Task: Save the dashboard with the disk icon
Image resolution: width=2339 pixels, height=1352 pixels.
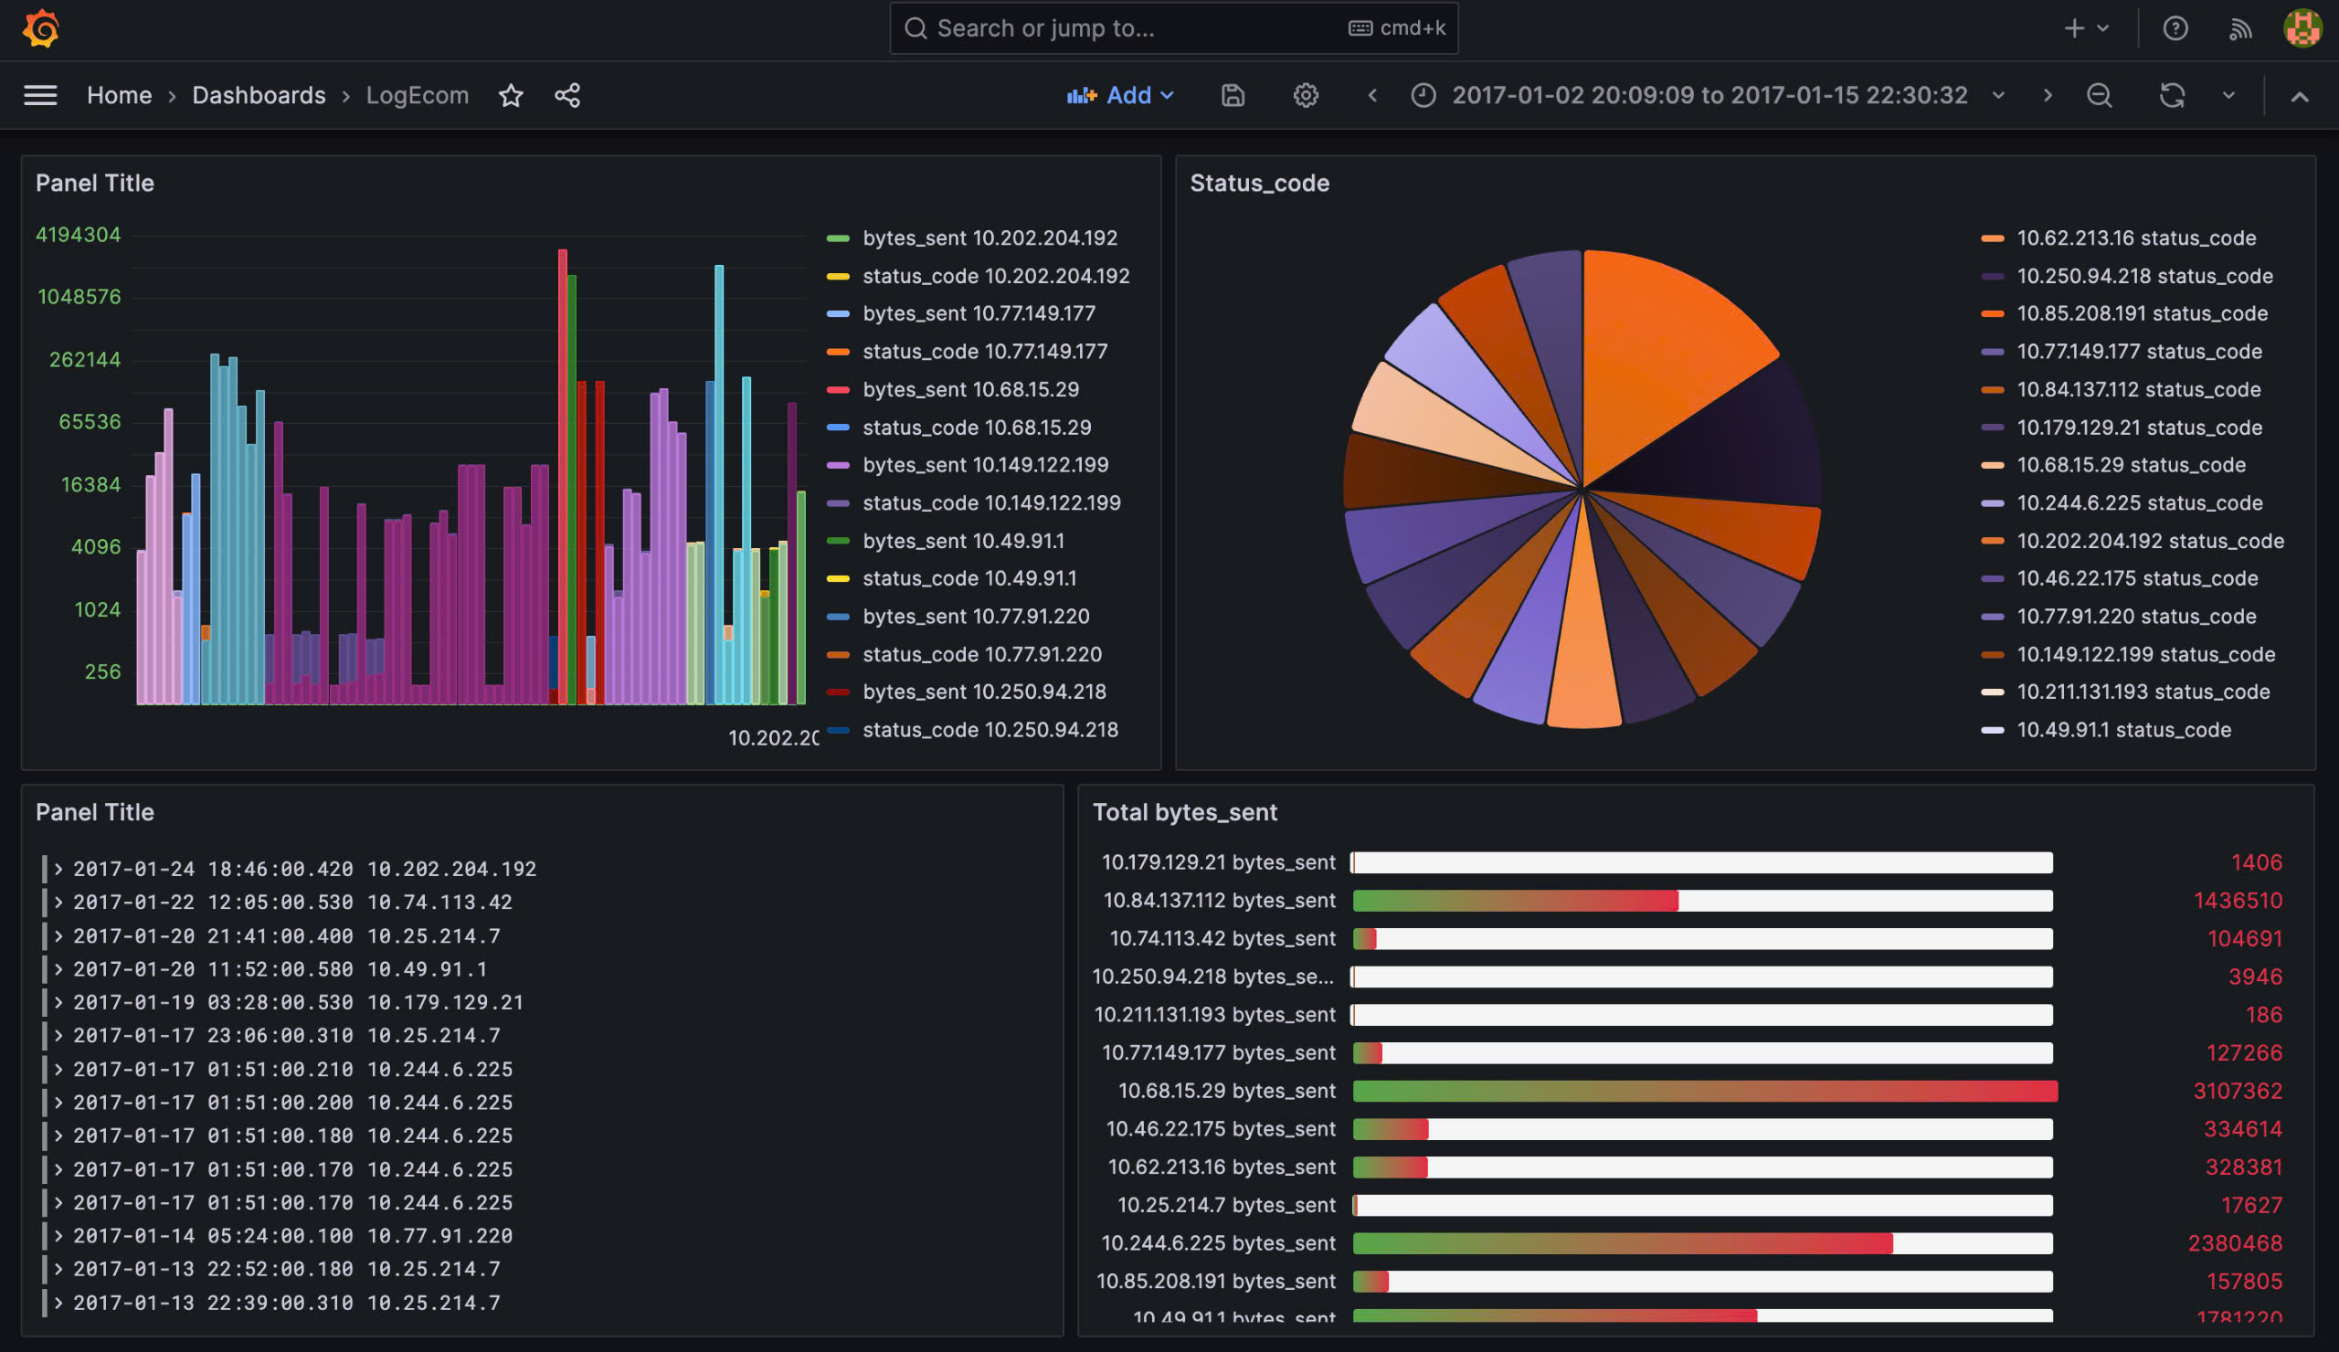Action: (x=1233, y=95)
